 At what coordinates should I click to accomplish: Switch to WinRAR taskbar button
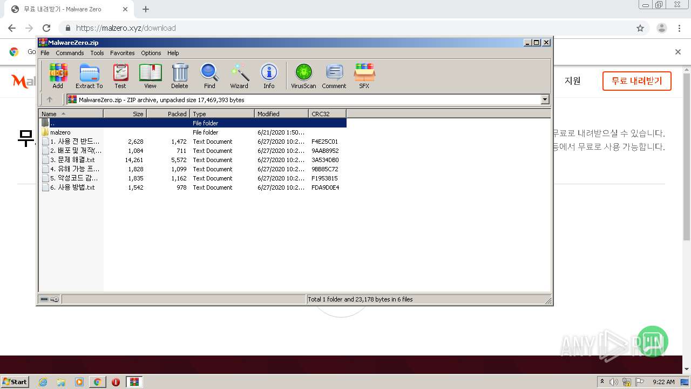click(134, 382)
